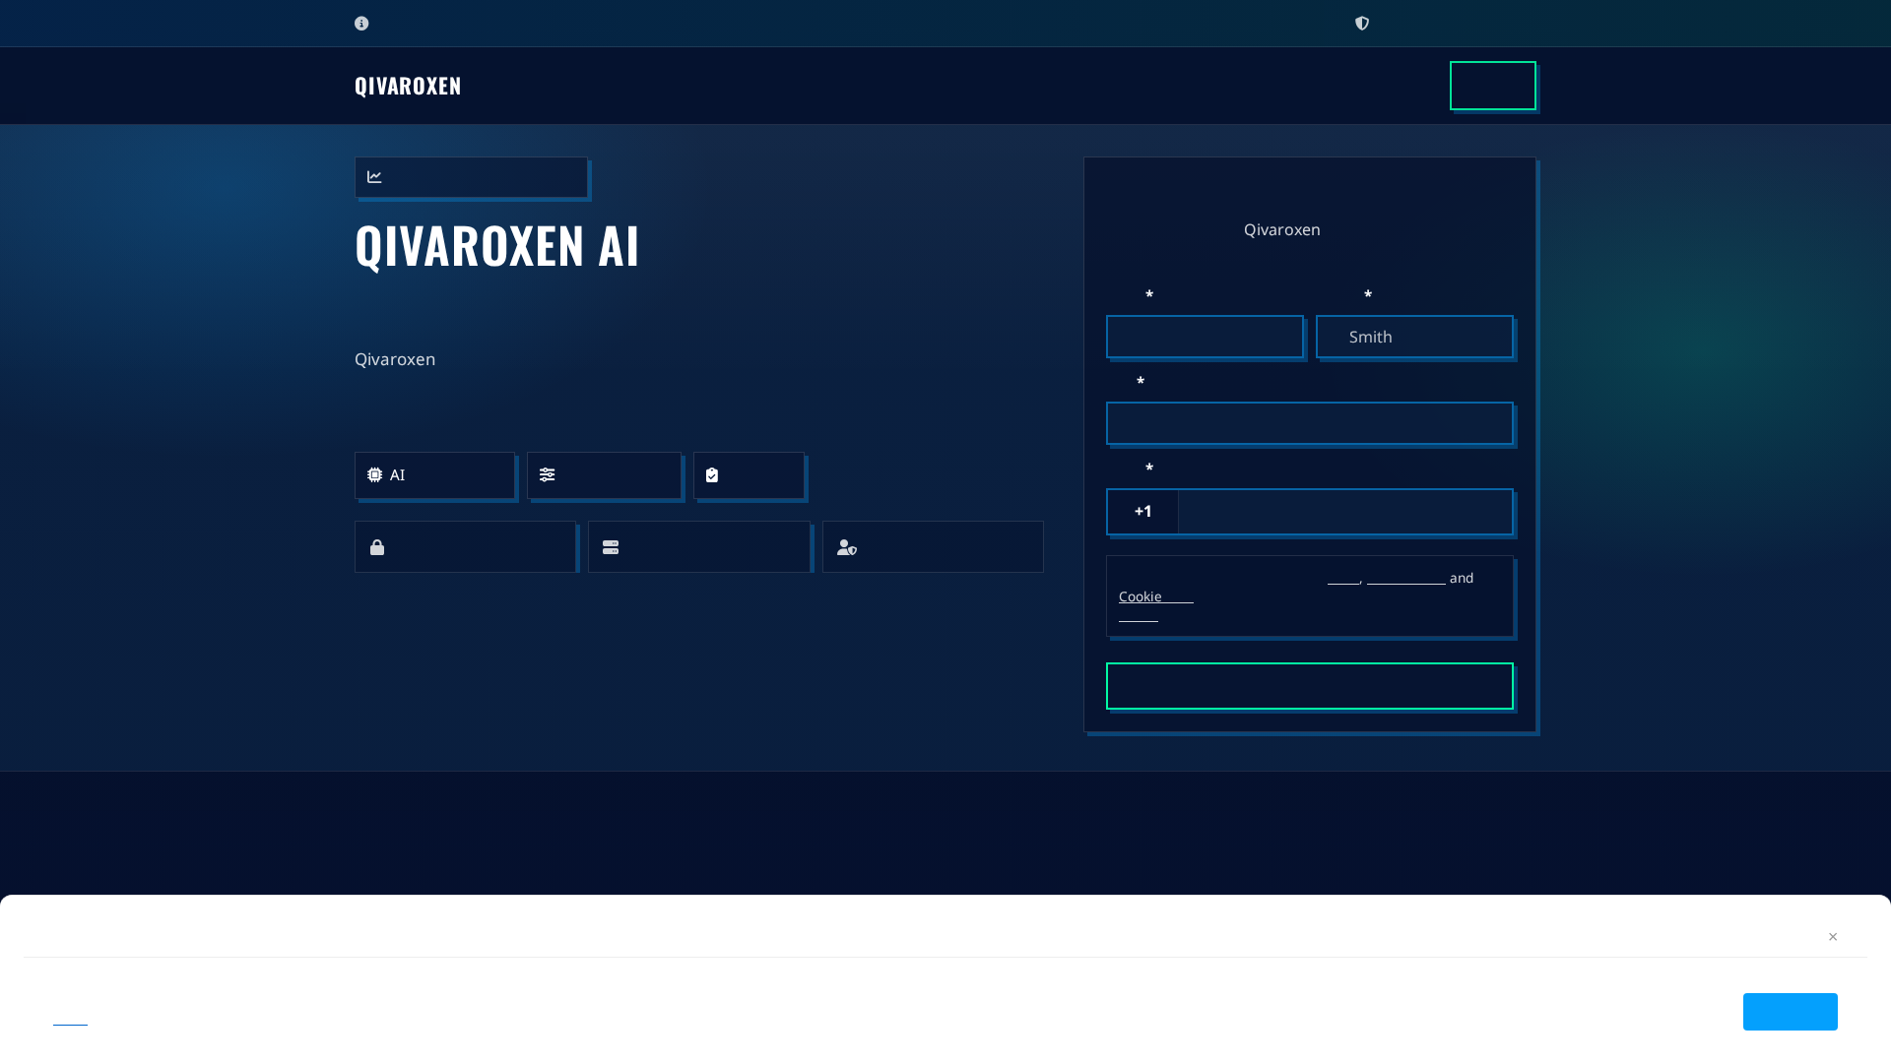Open the +1 country code selector

pyautogui.click(x=1141, y=512)
